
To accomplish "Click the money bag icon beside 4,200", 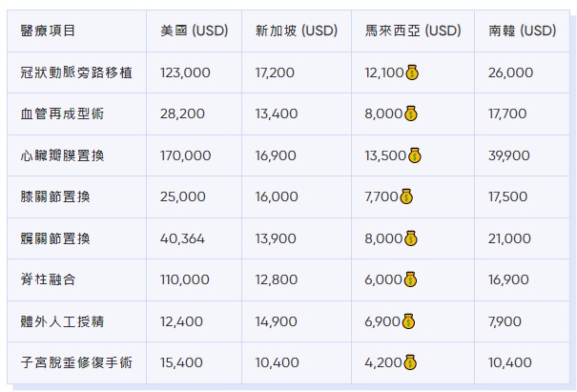I will click(x=410, y=362).
